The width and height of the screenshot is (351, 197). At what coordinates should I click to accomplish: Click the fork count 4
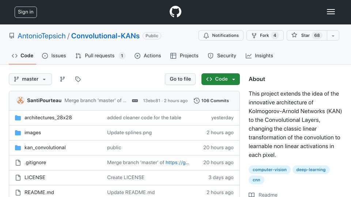pyautogui.click(x=275, y=35)
